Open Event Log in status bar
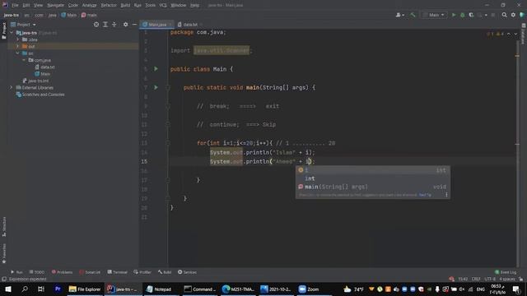 tap(506, 272)
